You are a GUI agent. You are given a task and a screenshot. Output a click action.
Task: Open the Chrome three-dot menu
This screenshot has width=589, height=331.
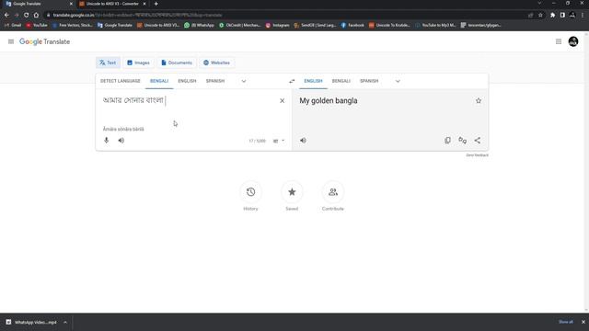point(583,15)
